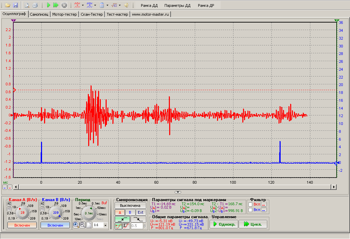Open blue filter settings ellipsis button
Image resolution: width=350 pixels, height=239 pixels.
[x=264, y=210]
